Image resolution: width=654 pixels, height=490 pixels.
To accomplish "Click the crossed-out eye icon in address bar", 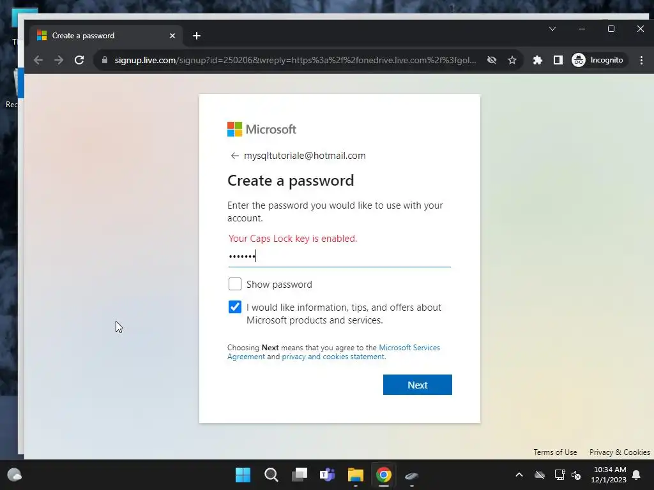I will [492, 60].
